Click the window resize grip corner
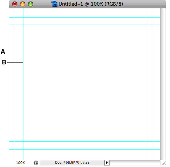This screenshot has width=170, height=167. click(x=163, y=163)
